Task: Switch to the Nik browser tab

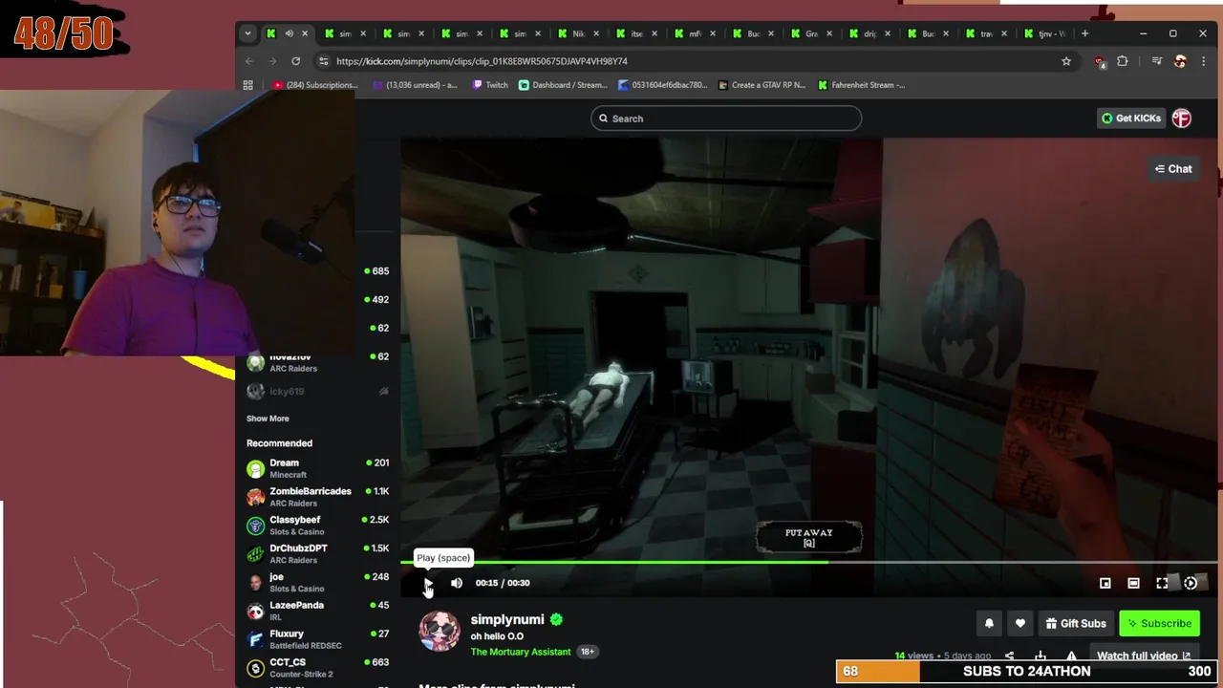Action: (576, 33)
